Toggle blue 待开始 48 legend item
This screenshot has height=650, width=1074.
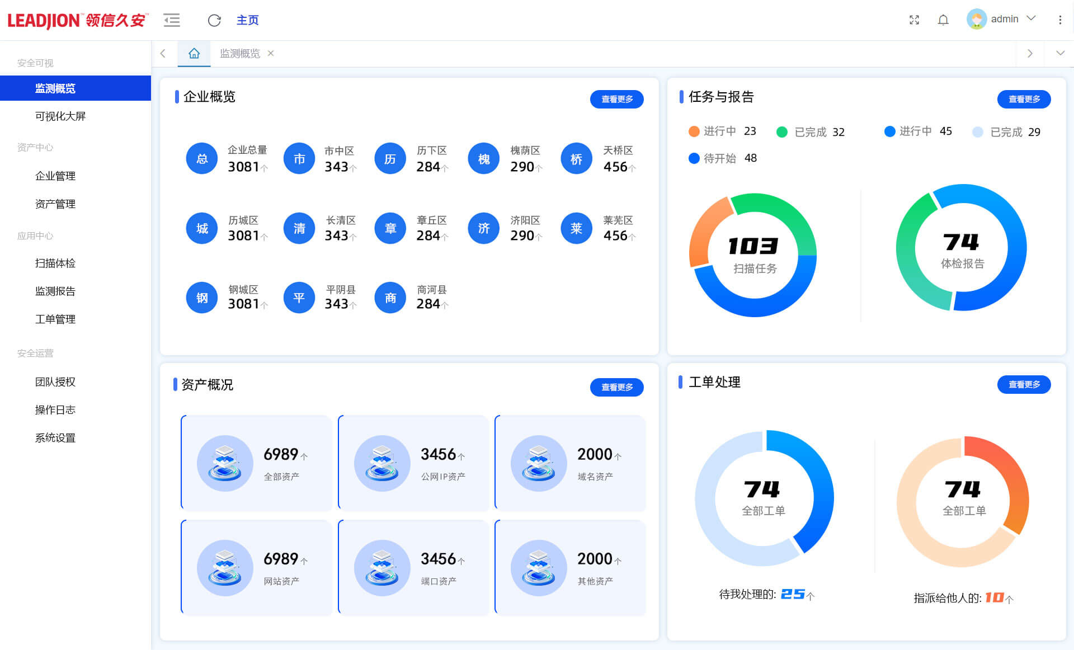tap(723, 158)
